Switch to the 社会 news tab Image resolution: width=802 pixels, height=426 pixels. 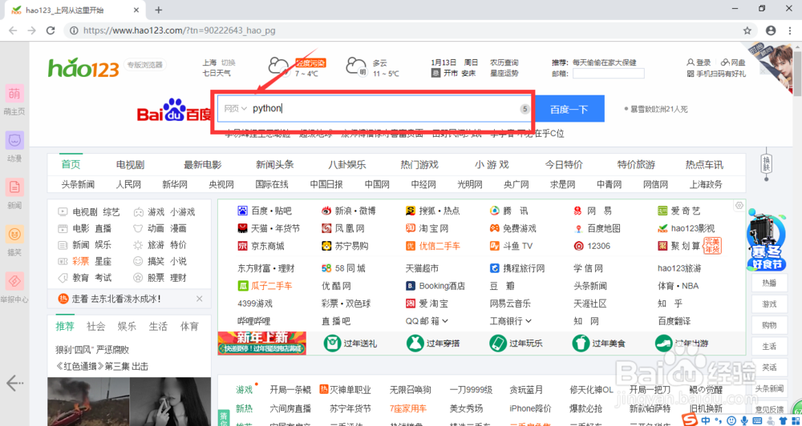95,327
